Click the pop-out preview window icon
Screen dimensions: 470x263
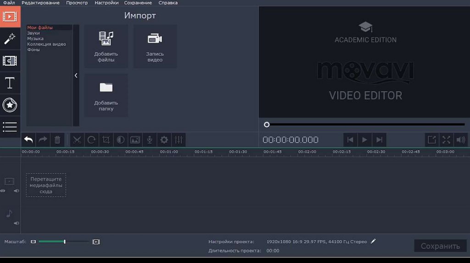click(x=431, y=140)
